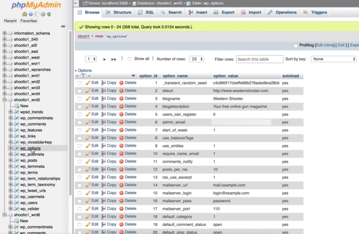Viewport: 359px width, 234px height.
Task: Collapse the shootio1_wrd6 database tree
Action: (x=4, y=215)
